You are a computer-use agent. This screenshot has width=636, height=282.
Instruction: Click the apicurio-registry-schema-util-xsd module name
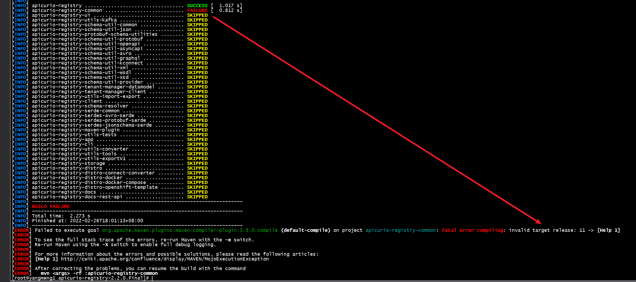80,77
